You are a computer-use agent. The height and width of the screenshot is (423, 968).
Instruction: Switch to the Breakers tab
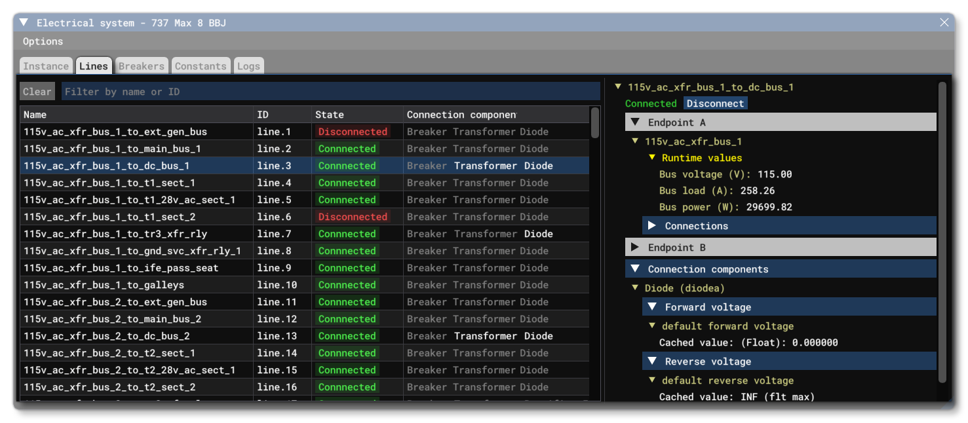tap(142, 65)
